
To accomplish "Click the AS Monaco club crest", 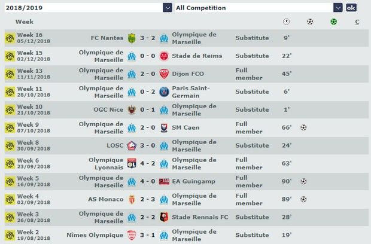I will (x=132, y=199).
